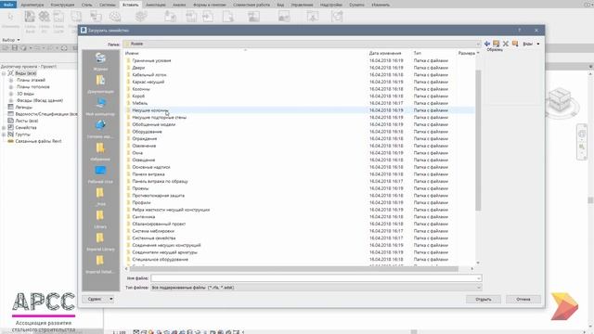Click the create new folder icon in dialog
This screenshot has width=594, height=334.
pos(515,44)
